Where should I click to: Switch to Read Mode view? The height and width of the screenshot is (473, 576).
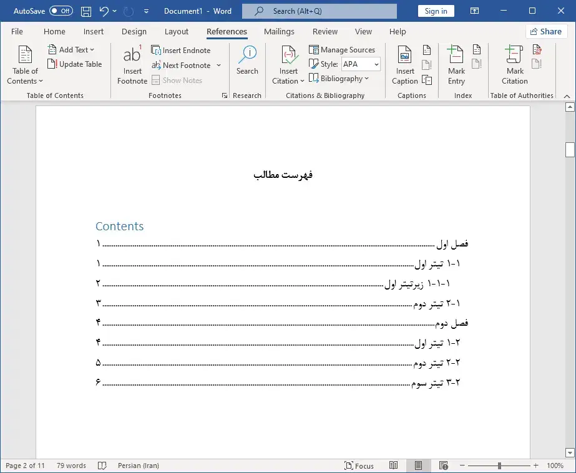pos(393,466)
